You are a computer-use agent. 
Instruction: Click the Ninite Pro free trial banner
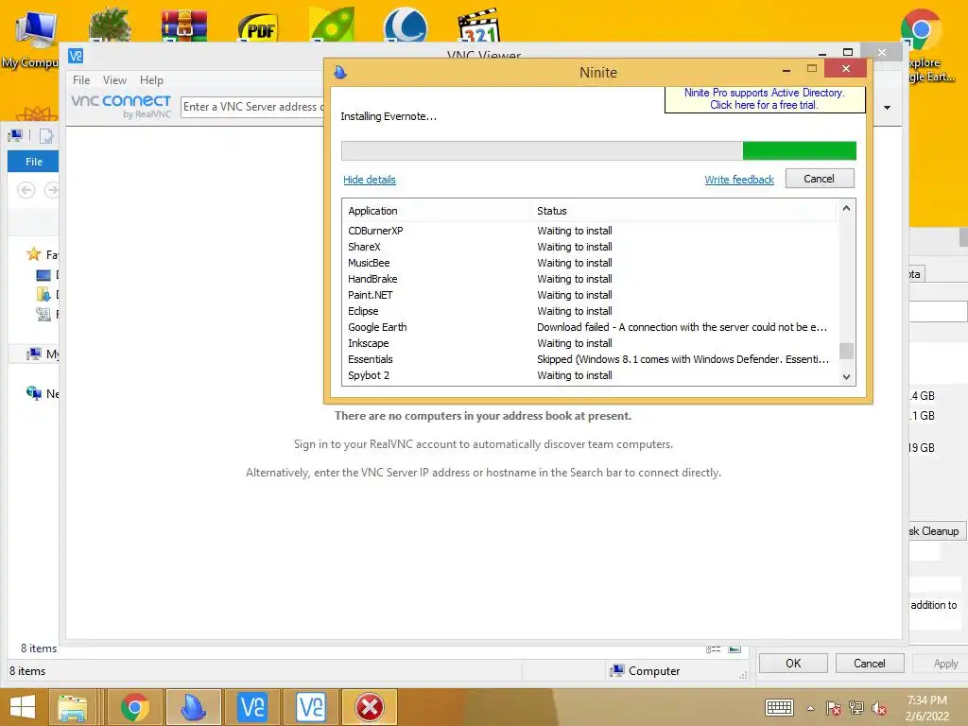(764, 98)
